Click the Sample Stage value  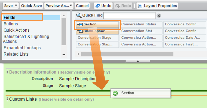coord(72,86)
